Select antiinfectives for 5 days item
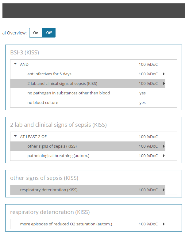 point(88,74)
